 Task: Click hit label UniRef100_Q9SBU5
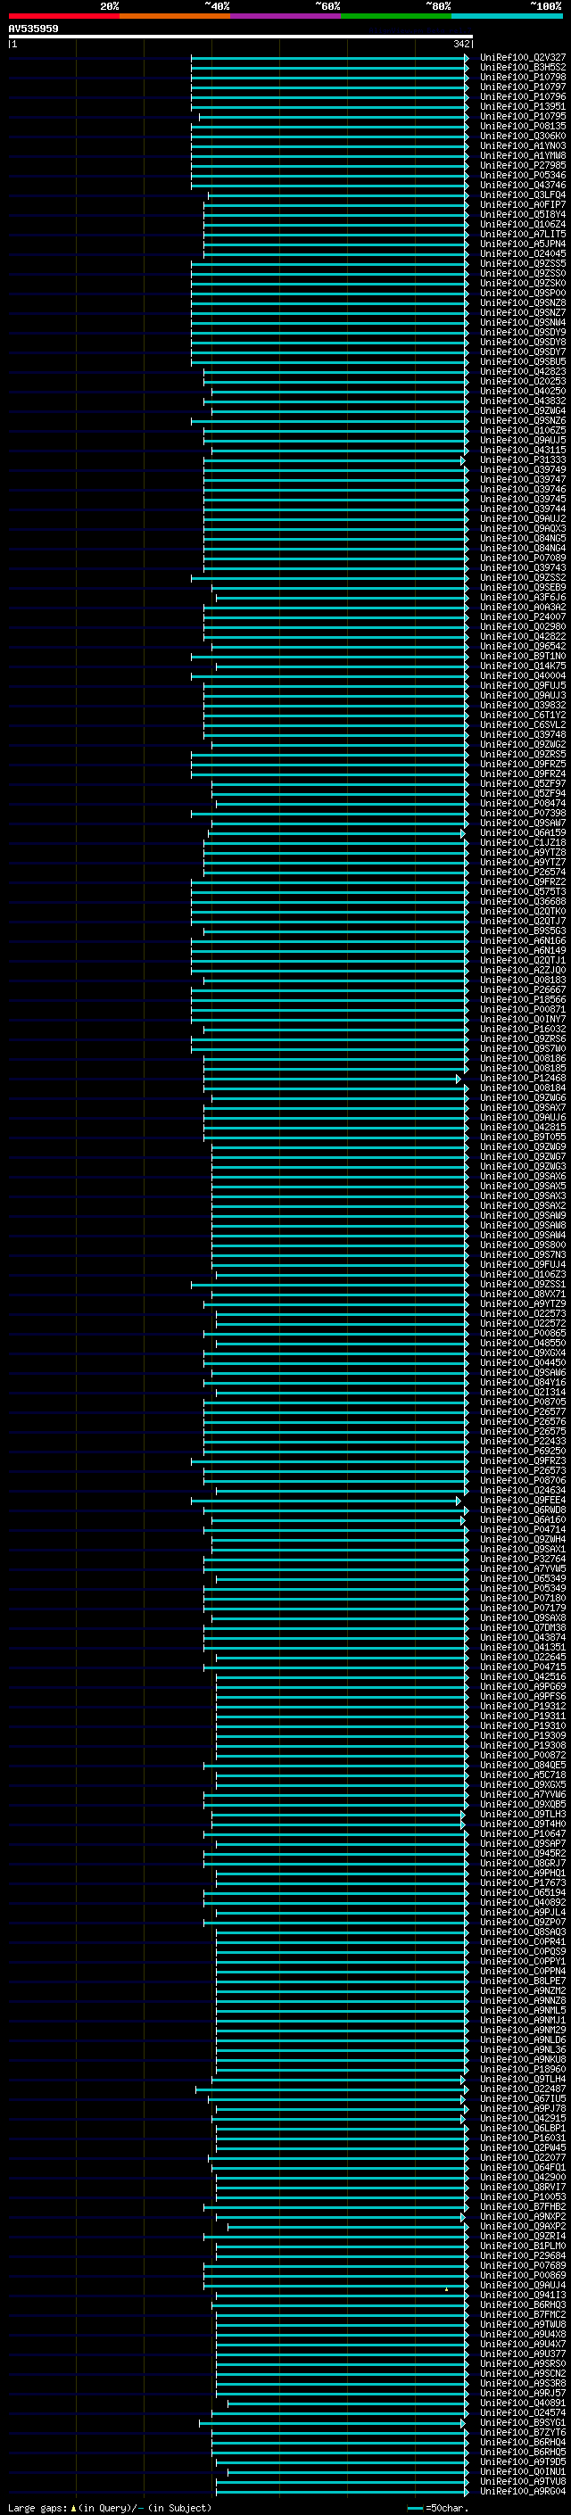(523, 361)
